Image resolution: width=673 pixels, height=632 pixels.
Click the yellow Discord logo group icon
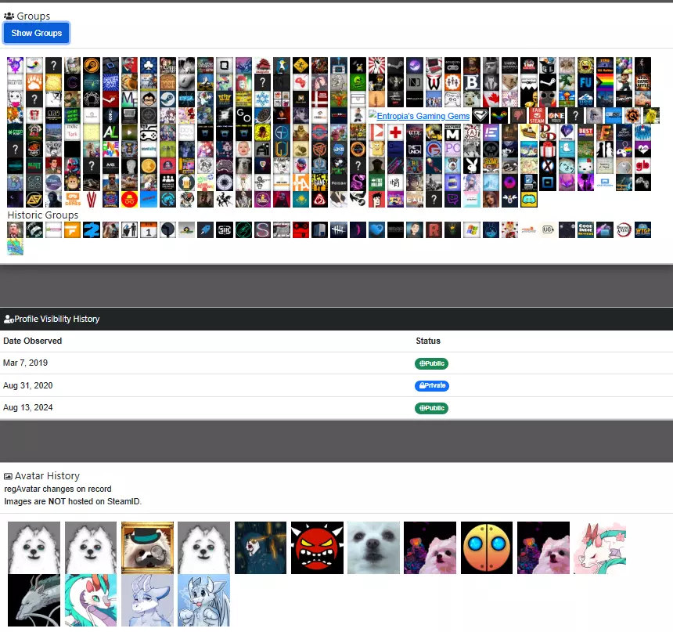[529, 200]
